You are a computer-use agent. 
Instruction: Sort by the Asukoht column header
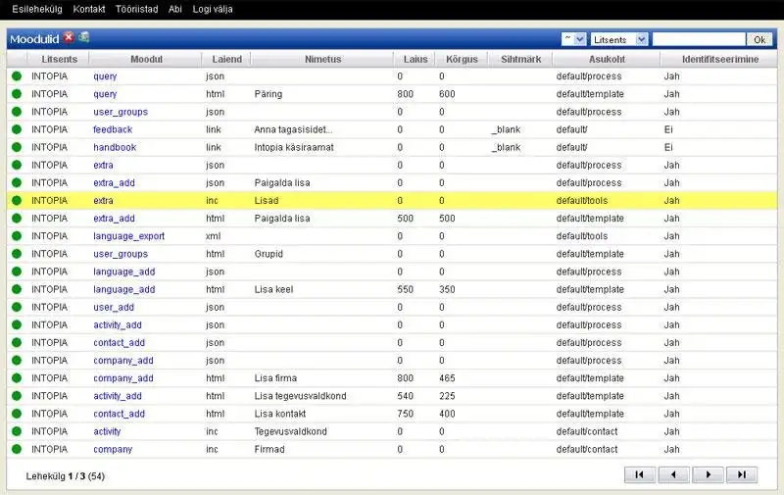pyautogui.click(x=607, y=59)
